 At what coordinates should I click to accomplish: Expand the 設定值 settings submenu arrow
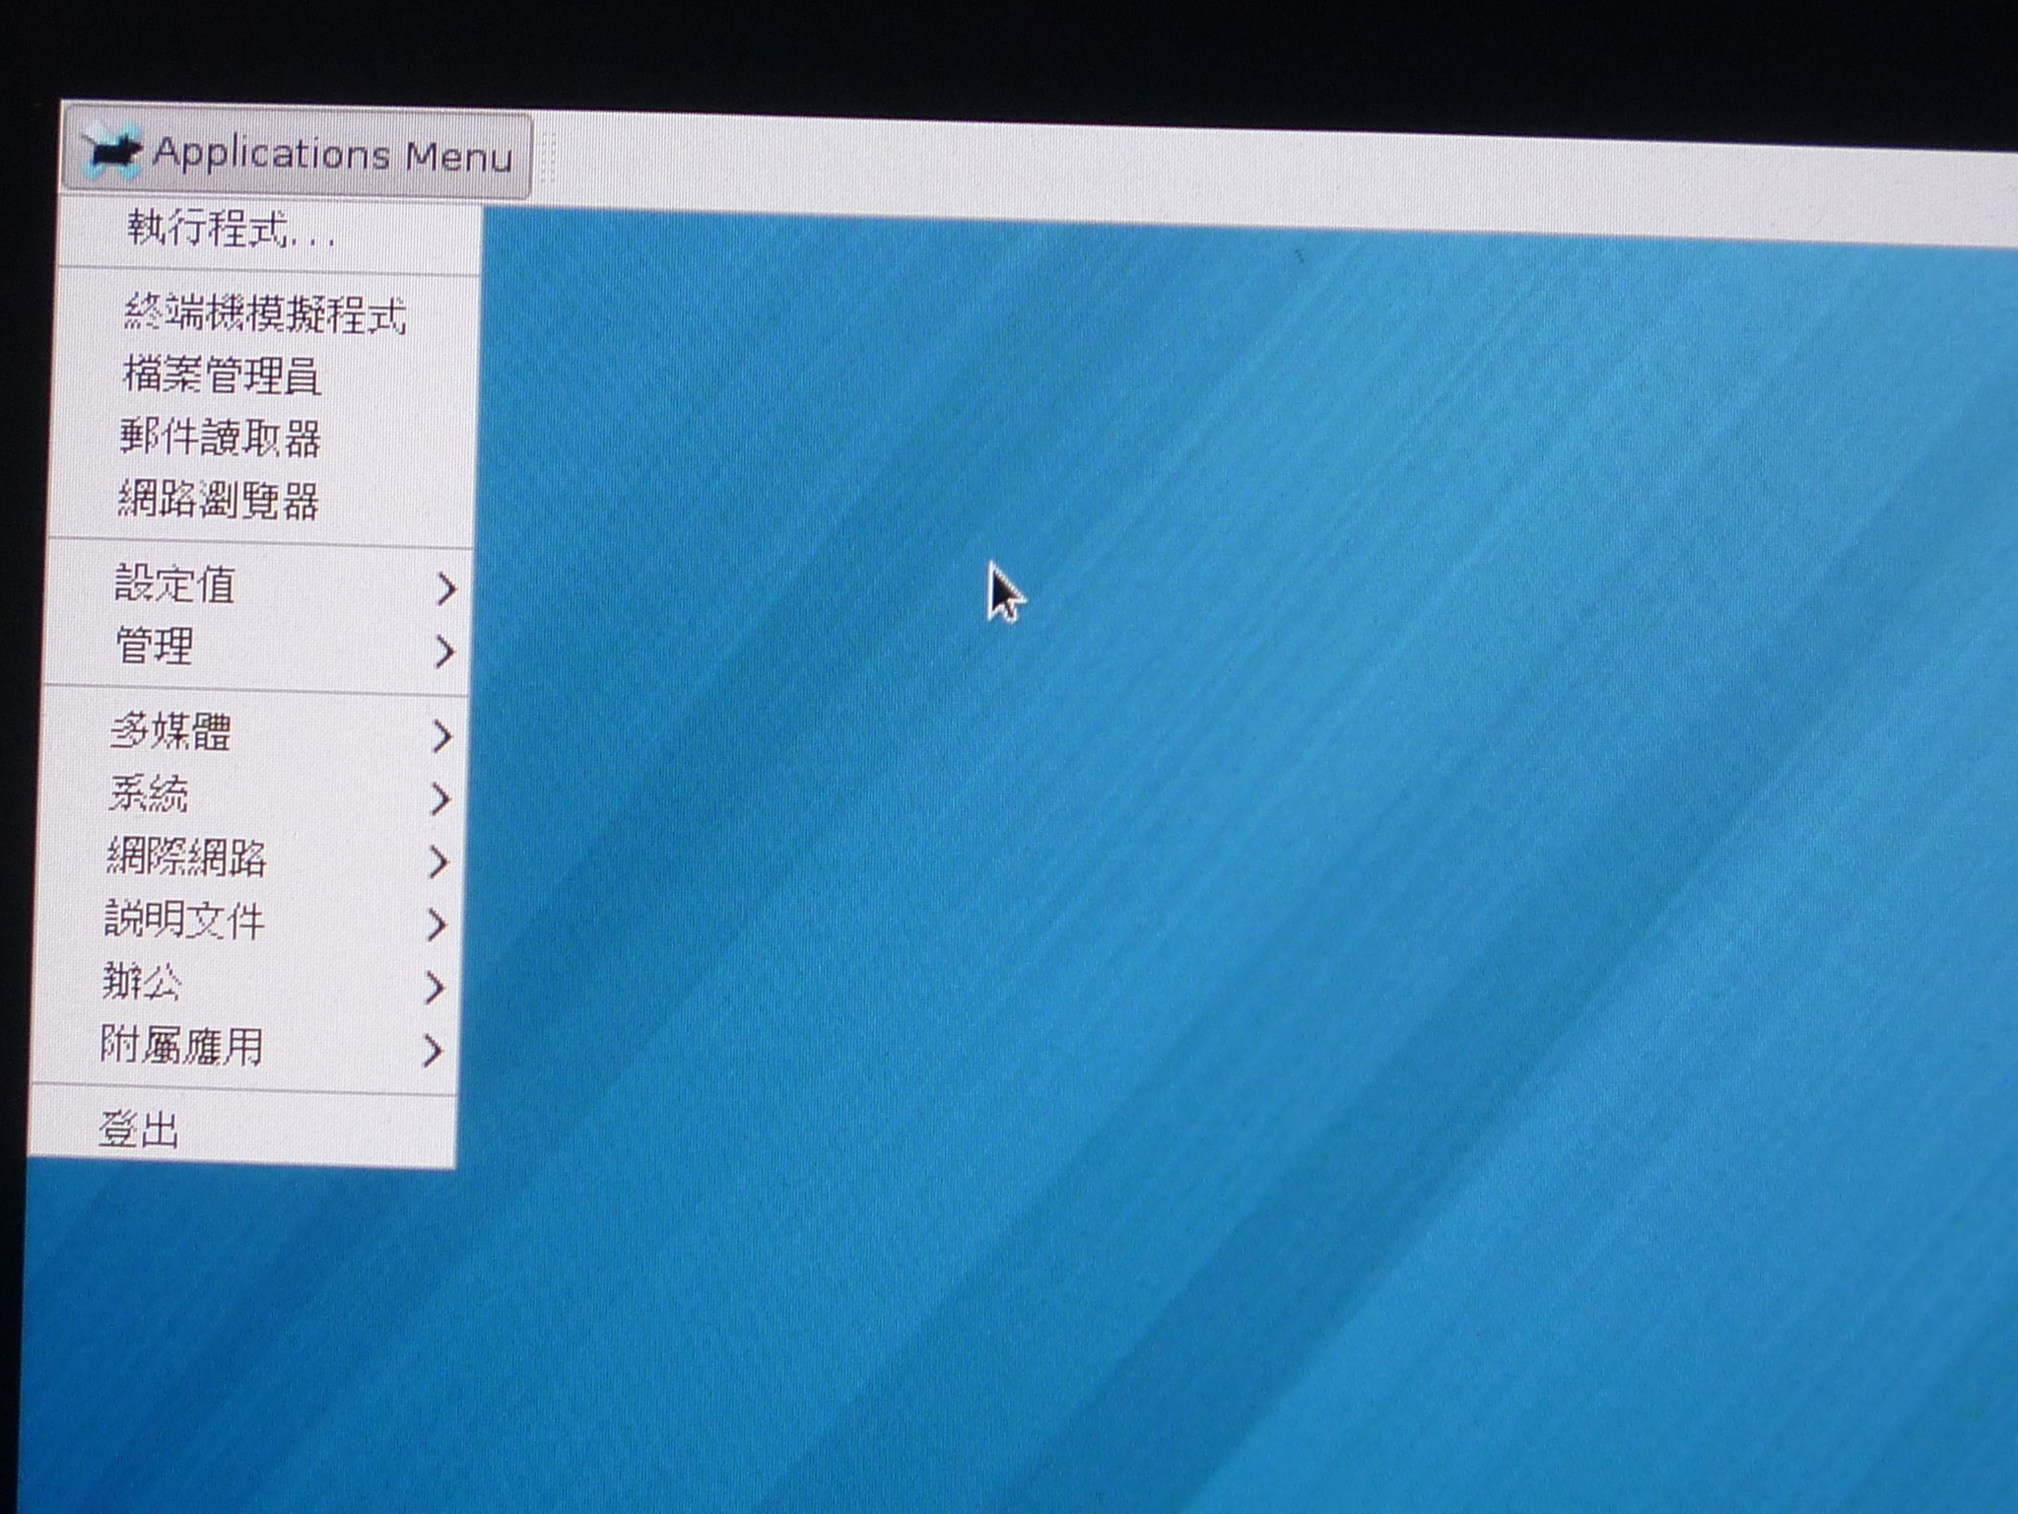[445, 588]
